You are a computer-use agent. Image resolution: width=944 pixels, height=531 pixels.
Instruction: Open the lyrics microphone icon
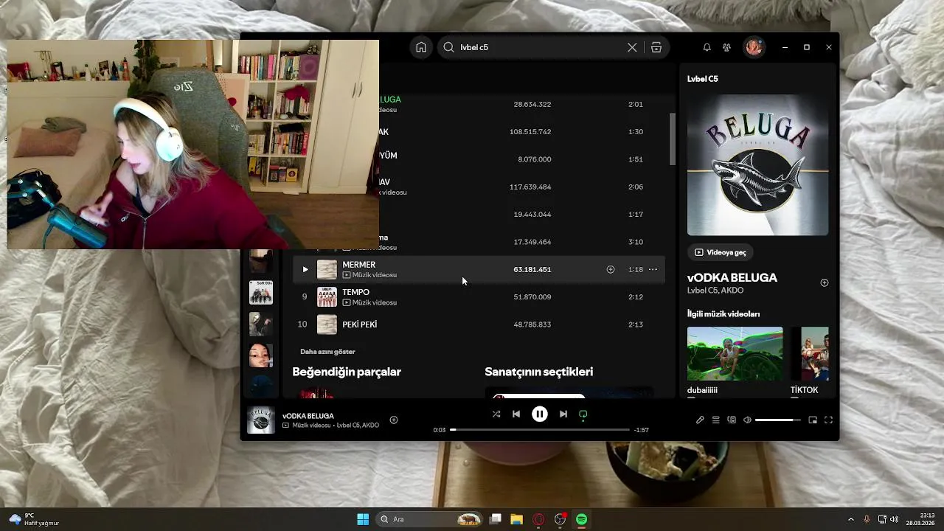700,420
